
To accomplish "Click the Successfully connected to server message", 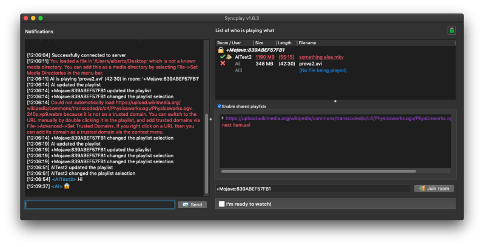I will pyautogui.click(x=76, y=55).
